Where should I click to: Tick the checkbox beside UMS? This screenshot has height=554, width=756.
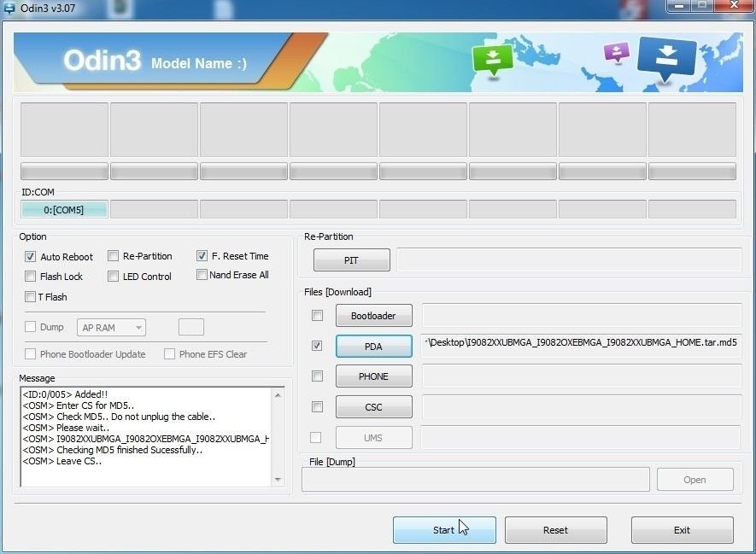316,437
